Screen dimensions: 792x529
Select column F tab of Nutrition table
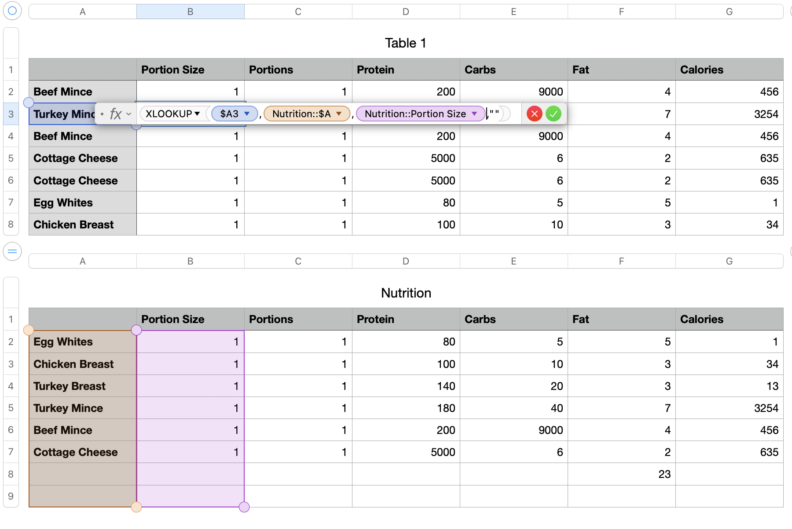click(x=622, y=261)
